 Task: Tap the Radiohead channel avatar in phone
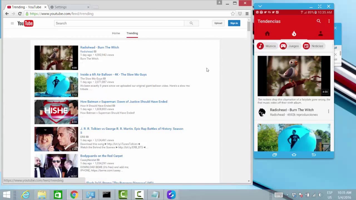pyautogui.click(x=262, y=112)
